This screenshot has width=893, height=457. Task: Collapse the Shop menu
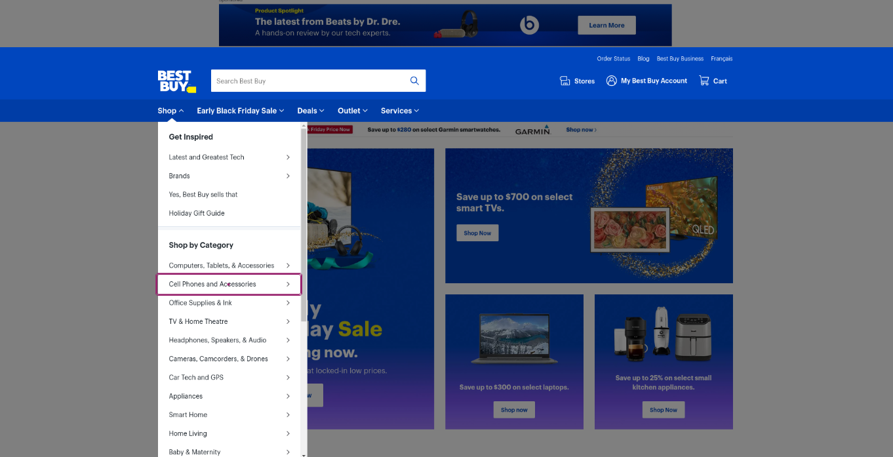point(170,111)
